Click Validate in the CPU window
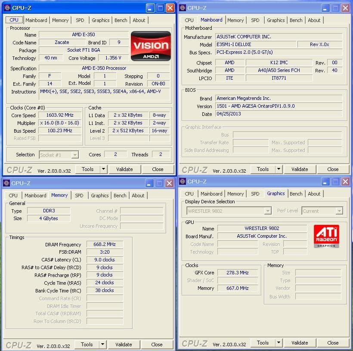 [124, 169]
